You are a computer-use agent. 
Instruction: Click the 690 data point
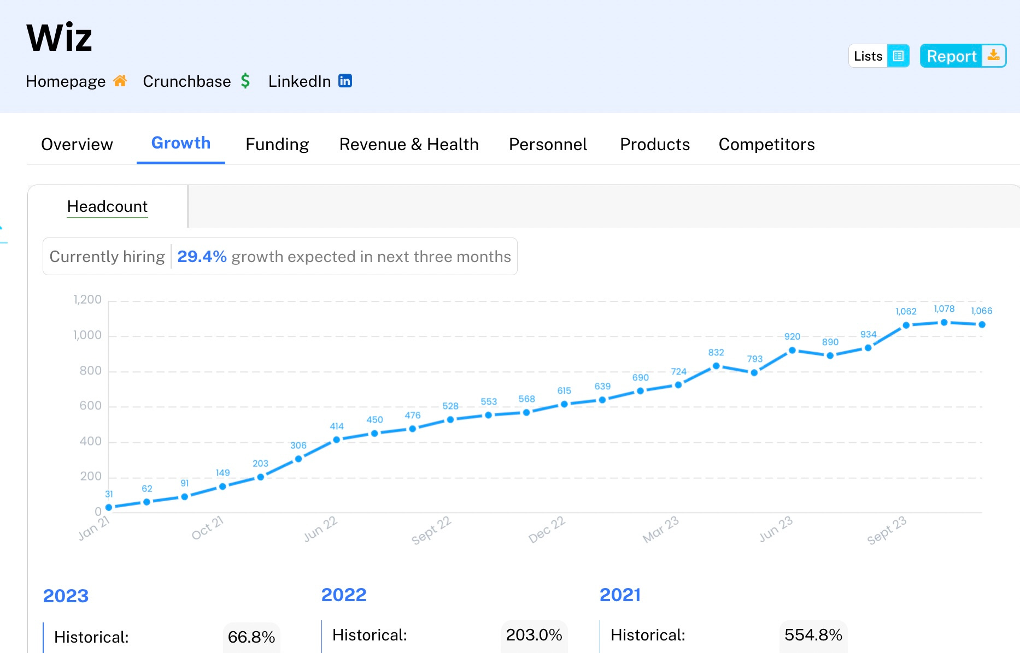[x=640, y=391]
